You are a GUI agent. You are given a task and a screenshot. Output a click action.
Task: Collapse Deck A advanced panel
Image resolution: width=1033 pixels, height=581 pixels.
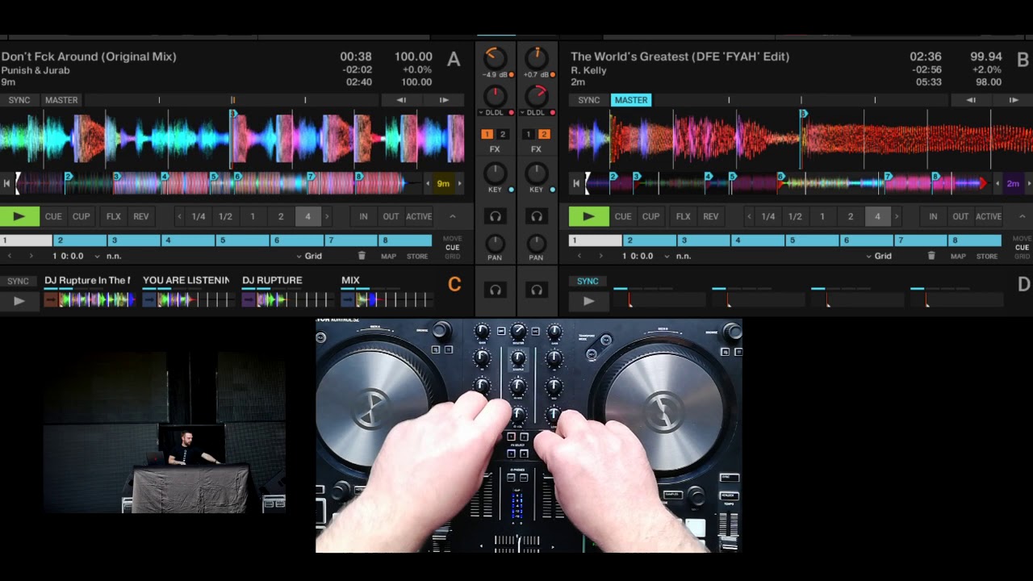(453, 216)
